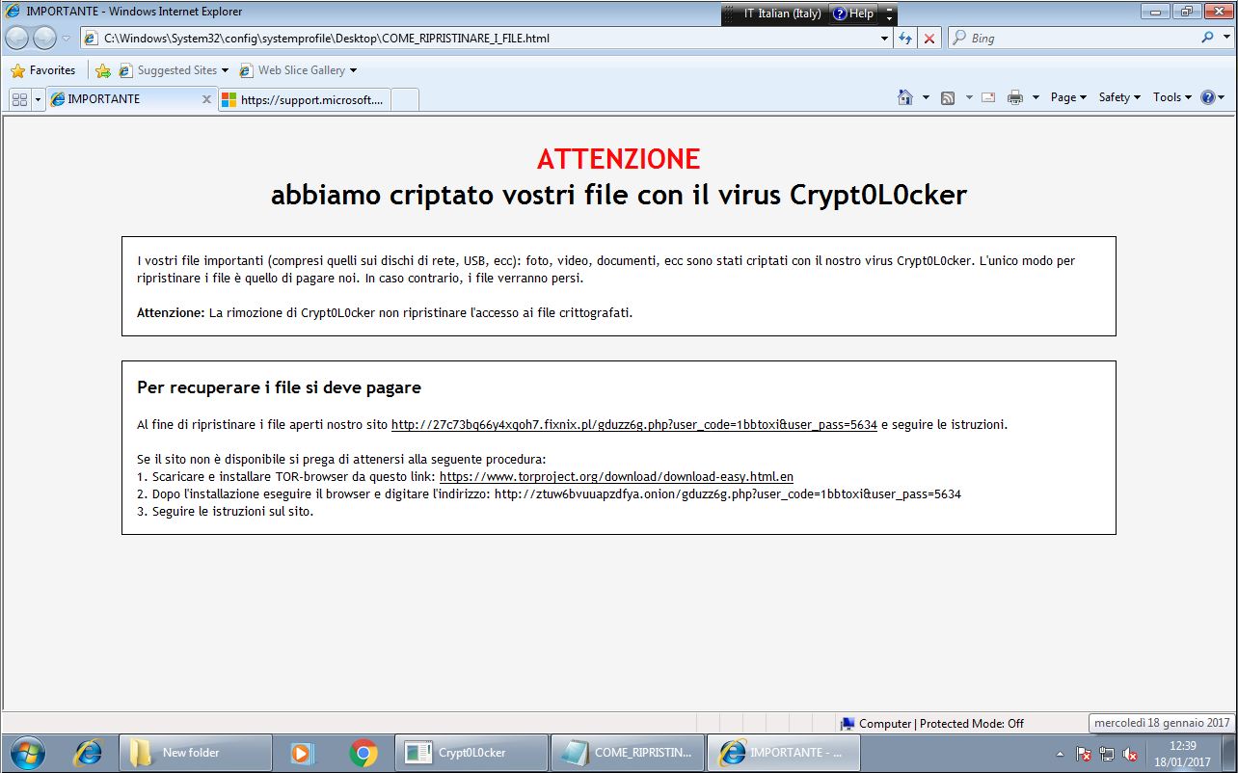Show hidden system tray icons
1238x773 pixels.
point(1060,755)
